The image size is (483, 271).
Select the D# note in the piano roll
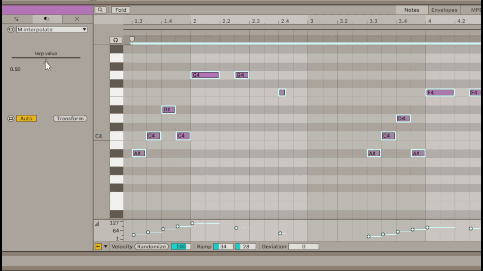coord(168,110)
